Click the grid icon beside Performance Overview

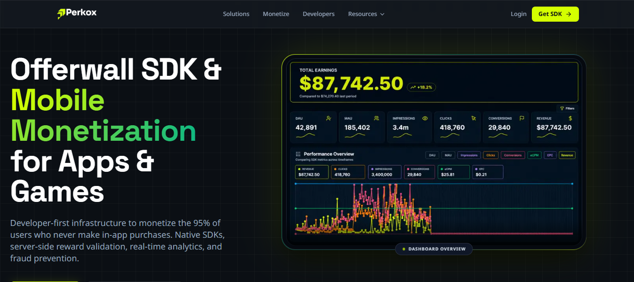[x=298, y=154]
